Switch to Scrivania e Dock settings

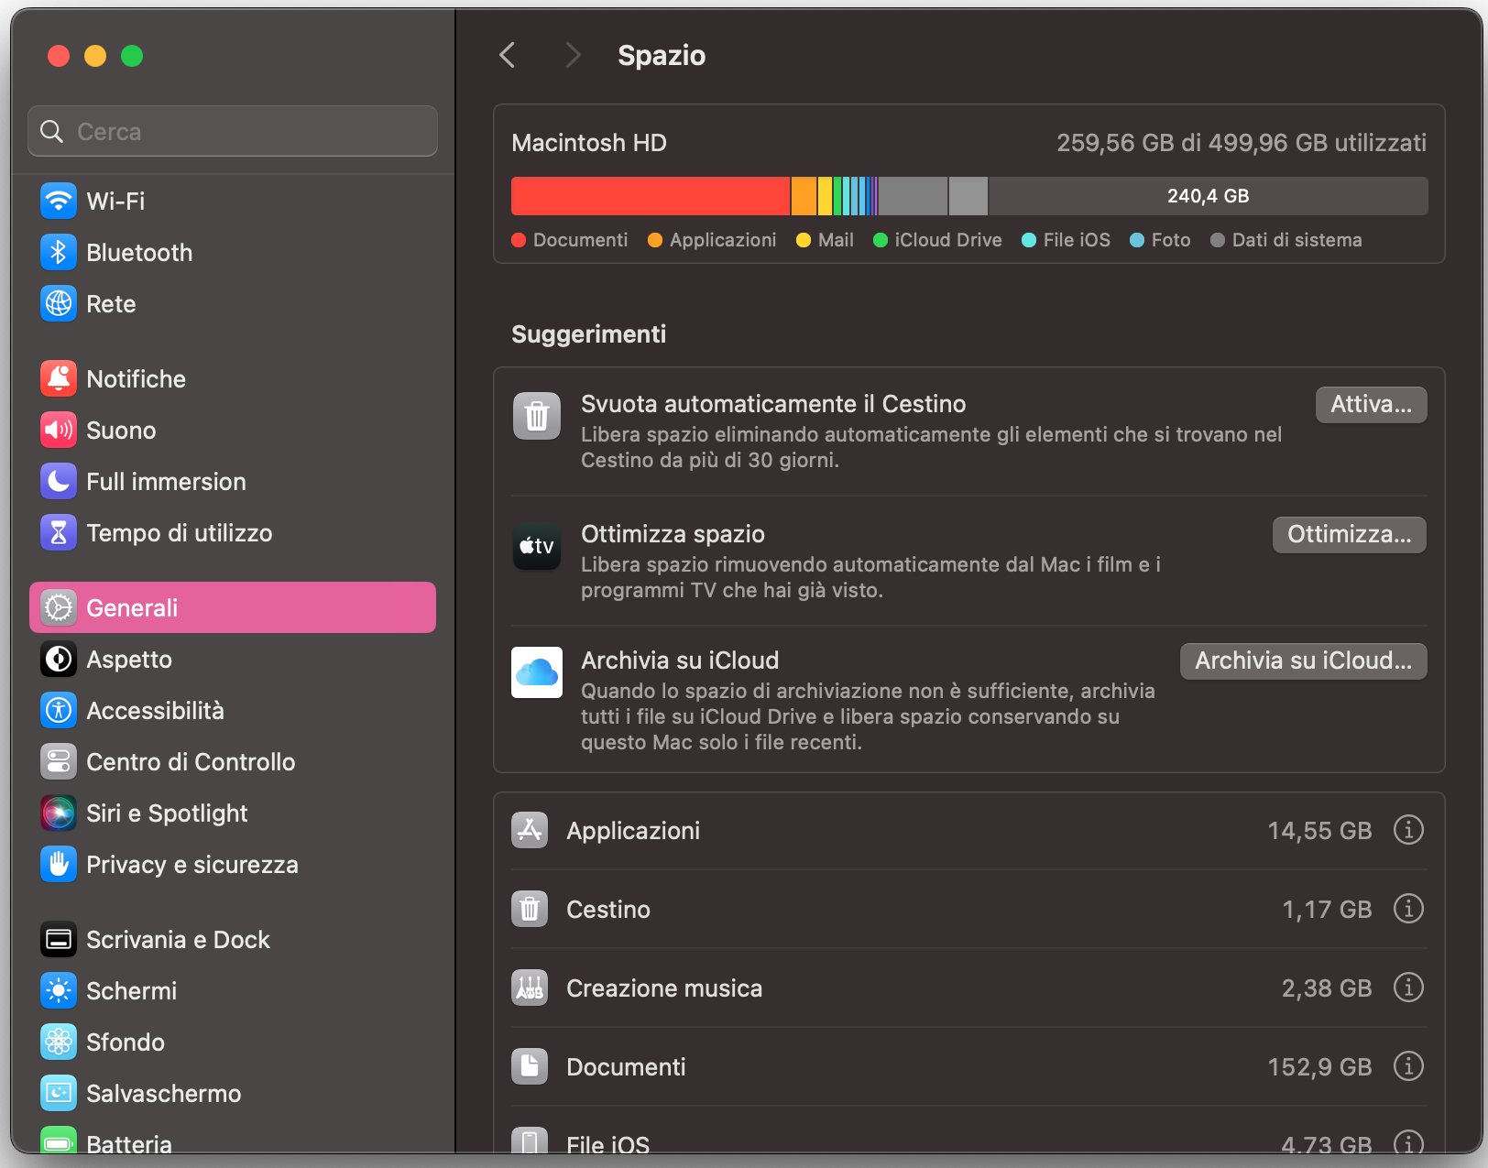tap(178, 939)
